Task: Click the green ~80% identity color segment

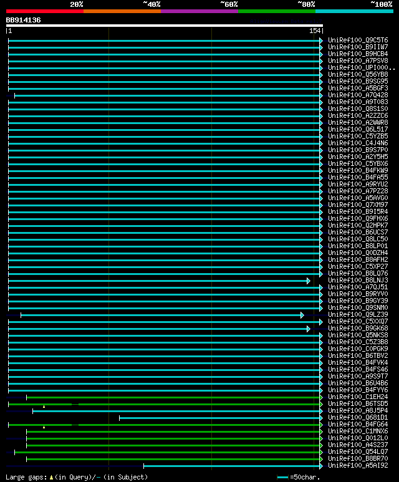Action: coord(277,11)
